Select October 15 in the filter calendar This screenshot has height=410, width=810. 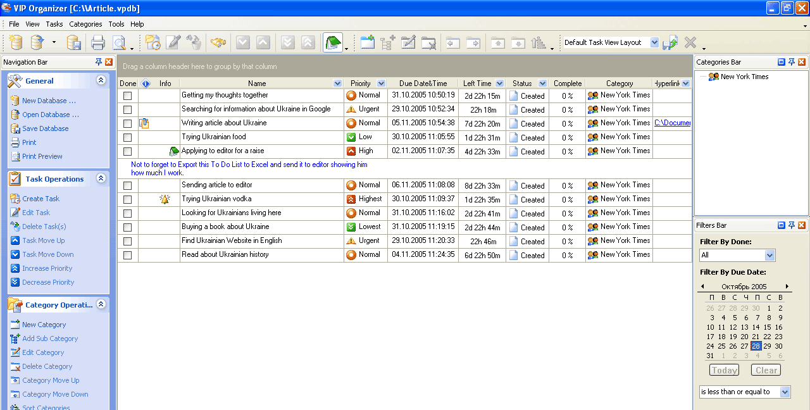point(768,327)
